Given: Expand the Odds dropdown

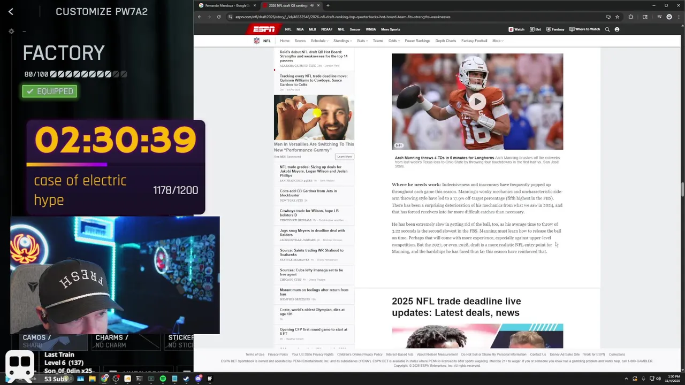Looking at the screenshot, I should point(394,41).
